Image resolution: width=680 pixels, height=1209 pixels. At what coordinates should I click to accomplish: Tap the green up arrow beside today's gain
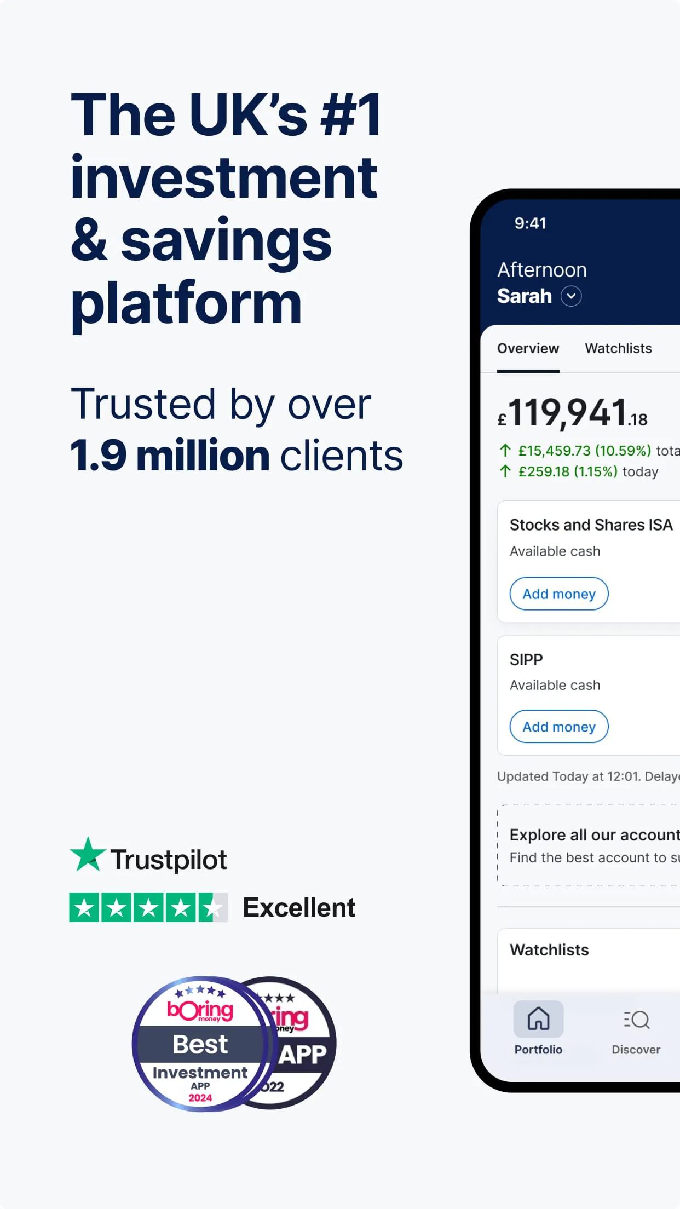[505, 471]
